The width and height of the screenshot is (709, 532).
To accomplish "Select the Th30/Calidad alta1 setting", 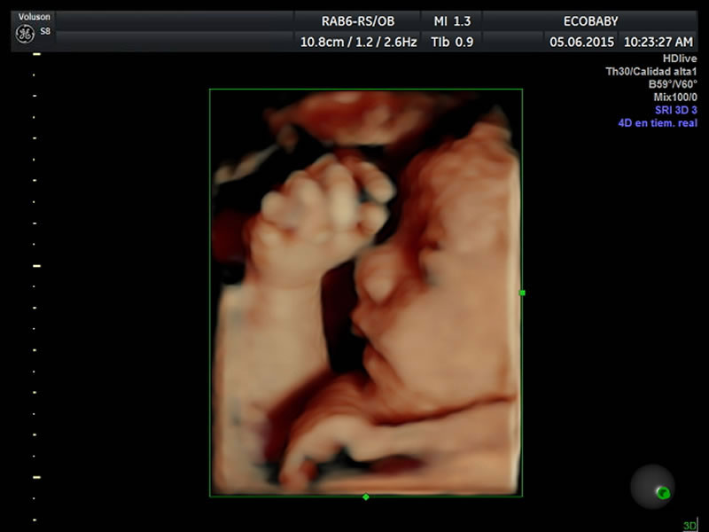I will (x=651, y=72).
